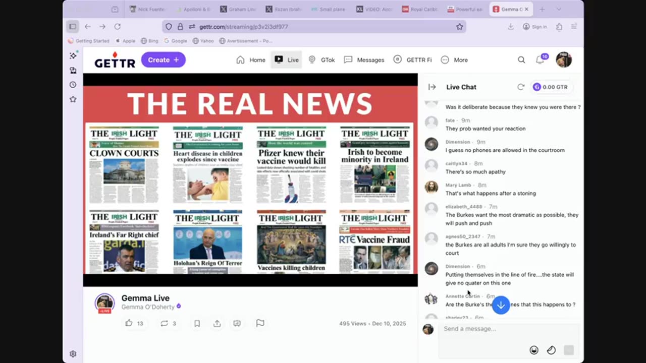Open the 0.00 GTR balance
646x363 pixels.
[x=551, y=87]
